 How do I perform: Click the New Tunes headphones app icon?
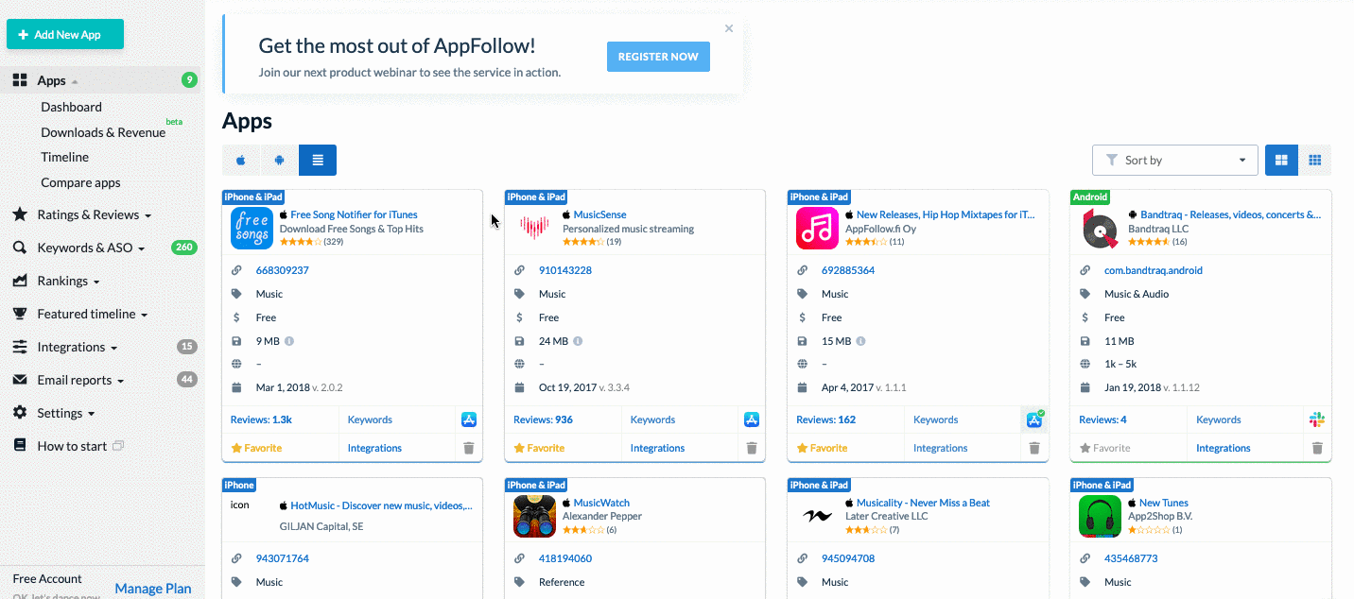coord(1100,517)
